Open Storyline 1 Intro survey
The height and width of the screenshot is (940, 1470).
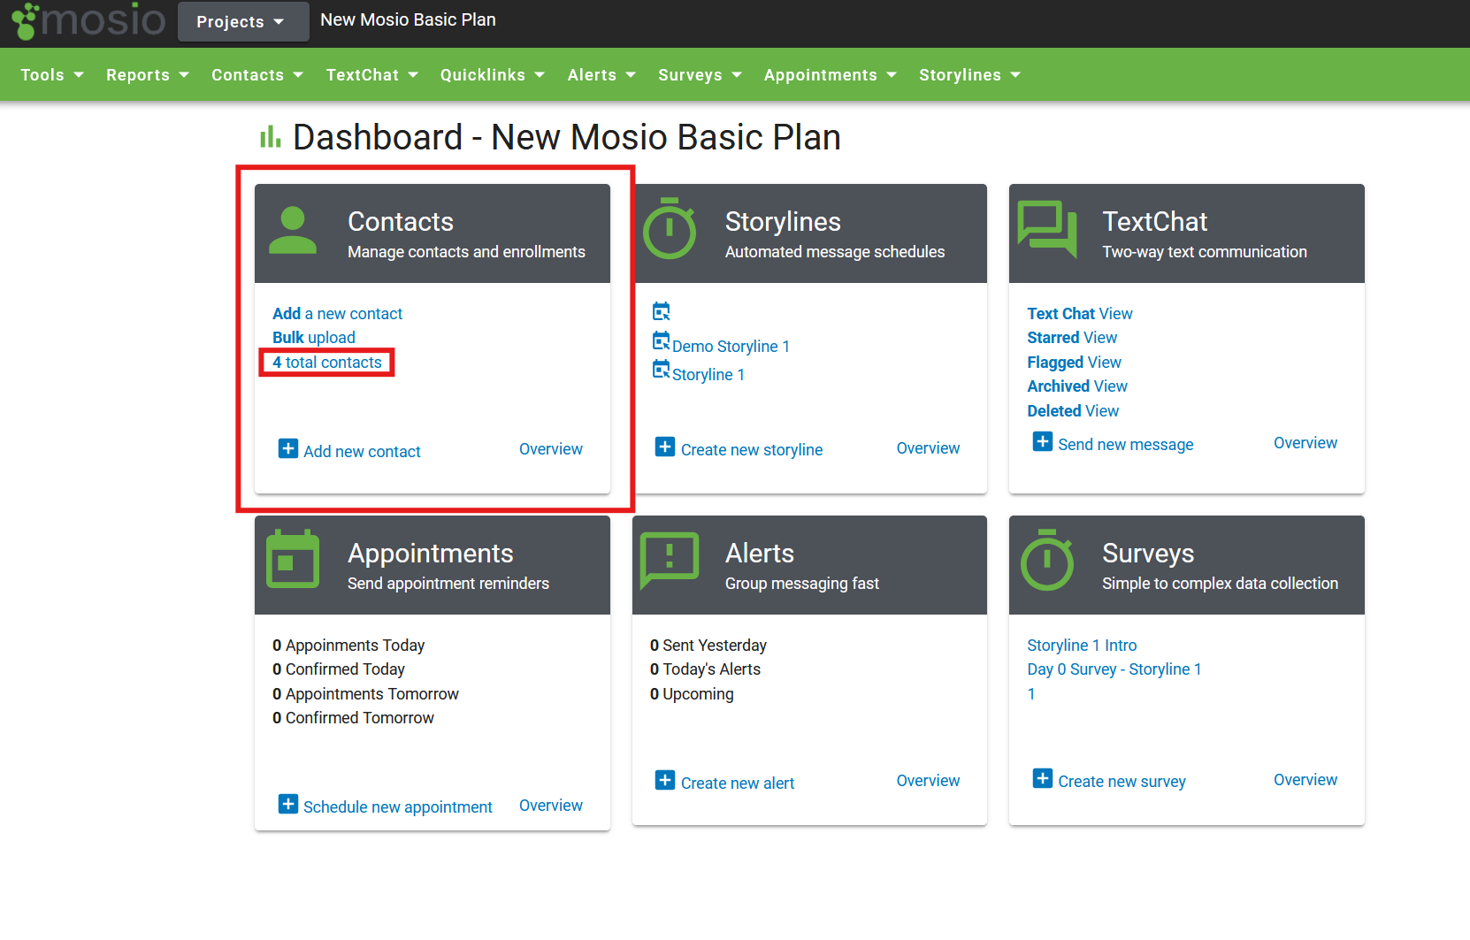pyautogui.click(x=1082, y=646)
